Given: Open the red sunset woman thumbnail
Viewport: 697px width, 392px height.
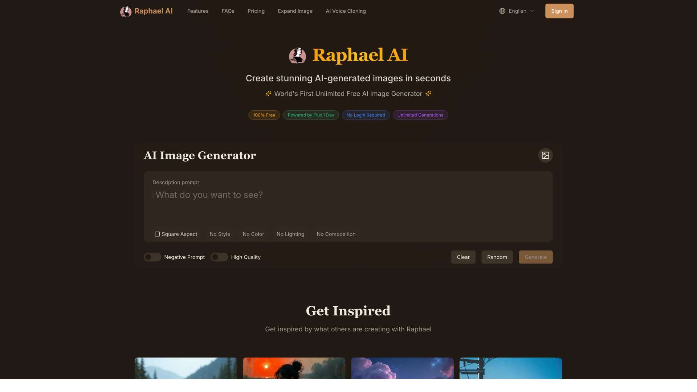Looking at the screenshot, I should point(294,368).
